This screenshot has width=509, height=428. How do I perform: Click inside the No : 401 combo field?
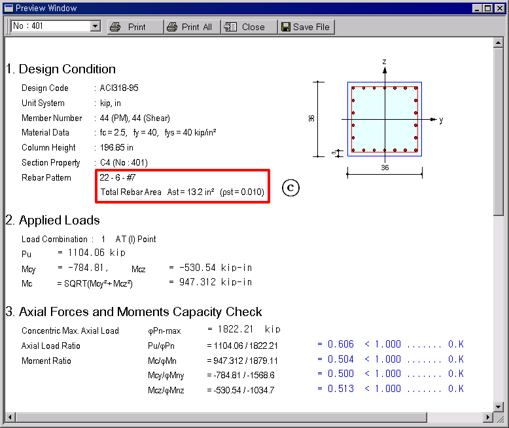pyautogui.click(x=50, y=26)
